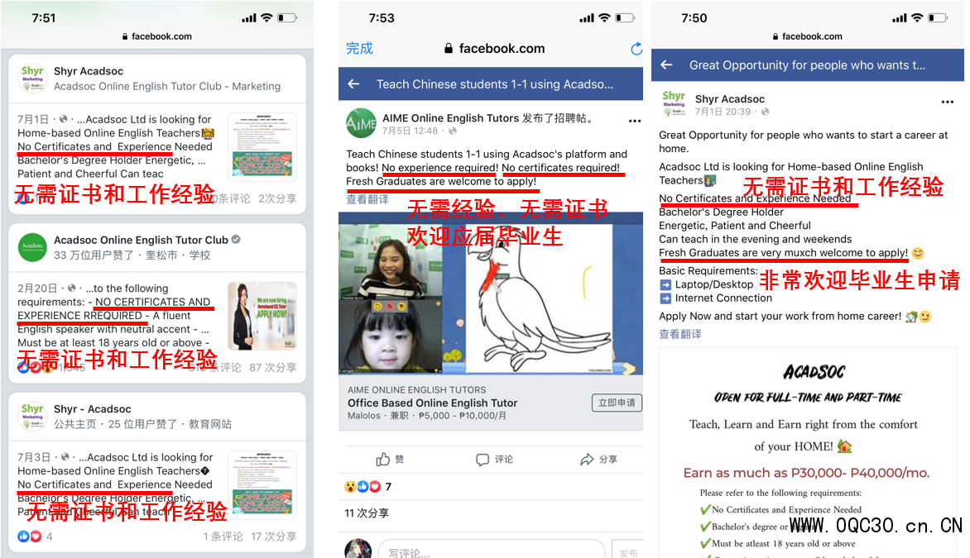Click 查看翻译 under the Shyr Acadsoc post
Screen dimensions: 970x558
pos(679,334)
